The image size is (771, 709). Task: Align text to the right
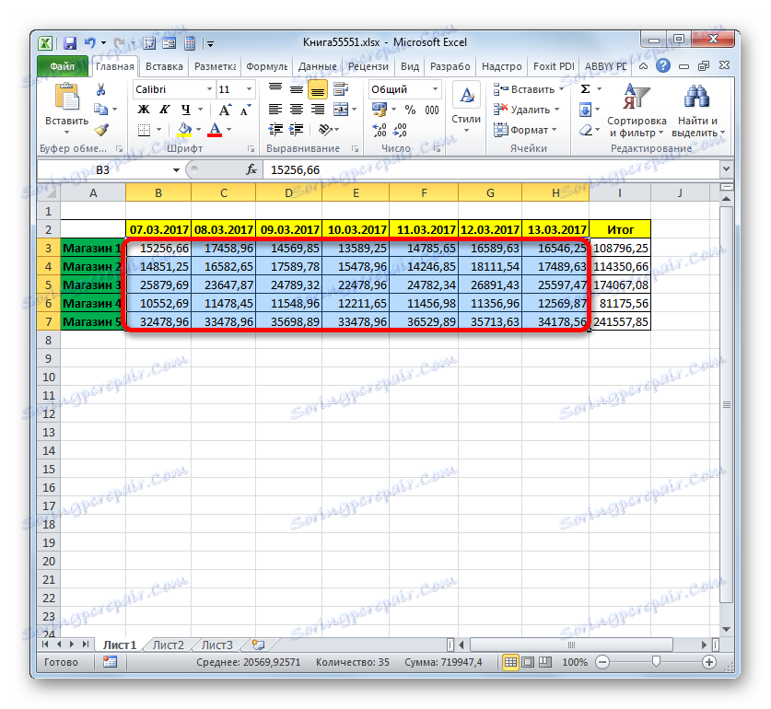pos(318,110)
